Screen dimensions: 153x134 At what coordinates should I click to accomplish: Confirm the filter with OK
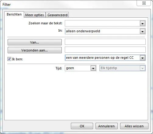click(82, 126)
